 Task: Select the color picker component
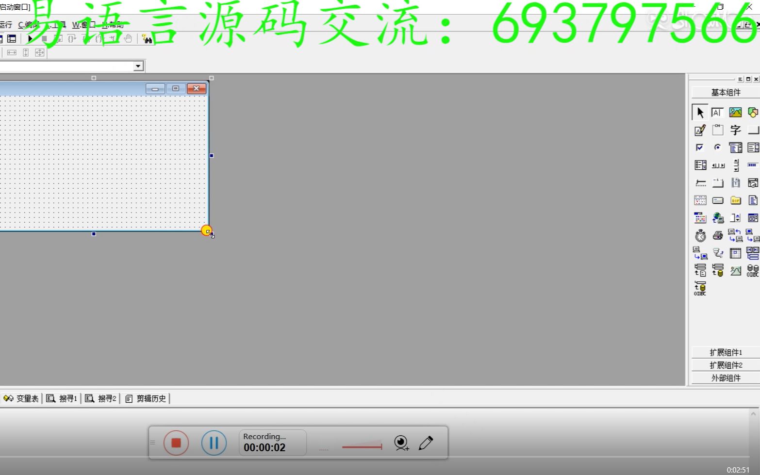(x=700, y=218)
